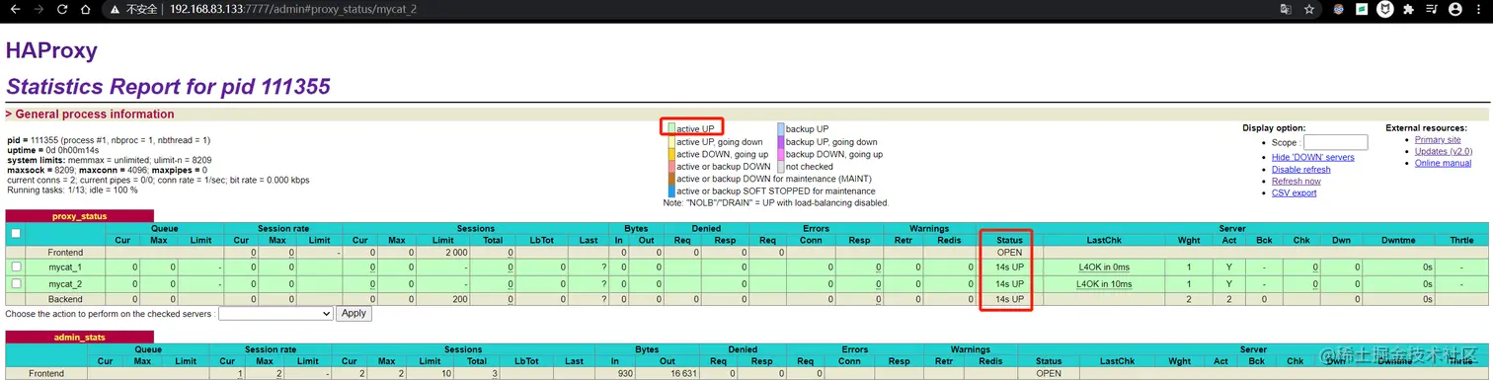The width and height of the screenshot is (1493, 380).
Task: Click the Disable refresh link
Action: [1300, 169]
